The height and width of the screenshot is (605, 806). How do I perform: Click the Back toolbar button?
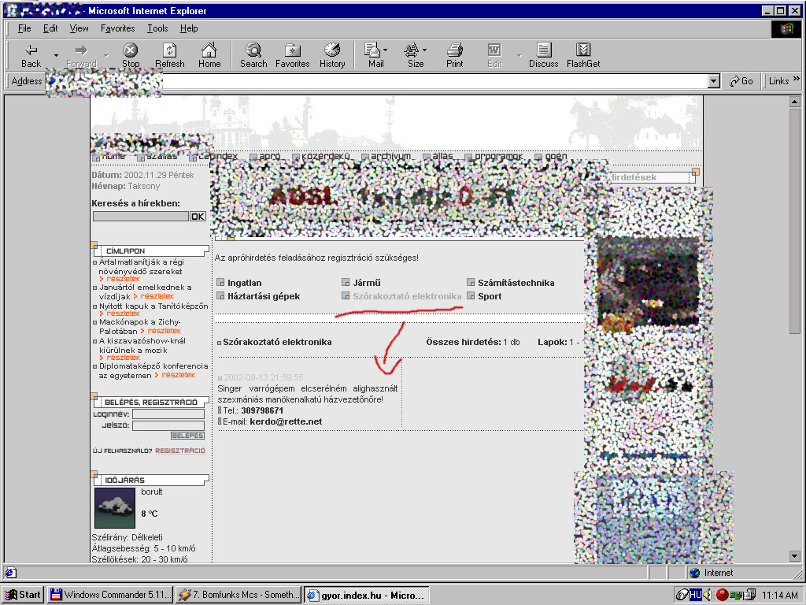(x=31, y=54)
